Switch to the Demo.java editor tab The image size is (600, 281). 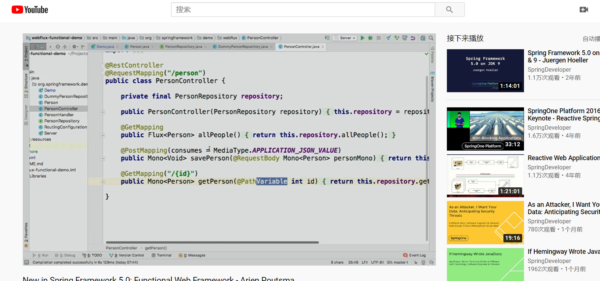(105, 47)
